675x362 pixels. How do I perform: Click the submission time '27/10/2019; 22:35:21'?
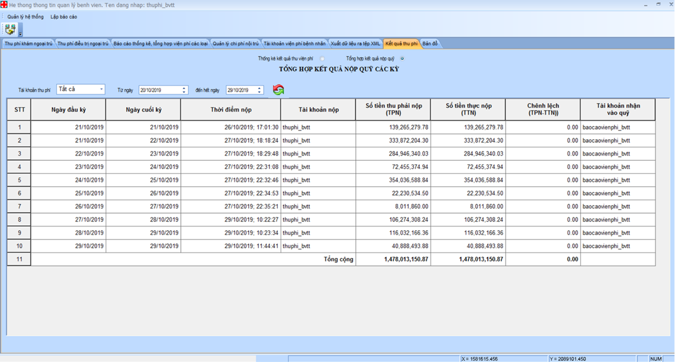click(x=251, y=207)
